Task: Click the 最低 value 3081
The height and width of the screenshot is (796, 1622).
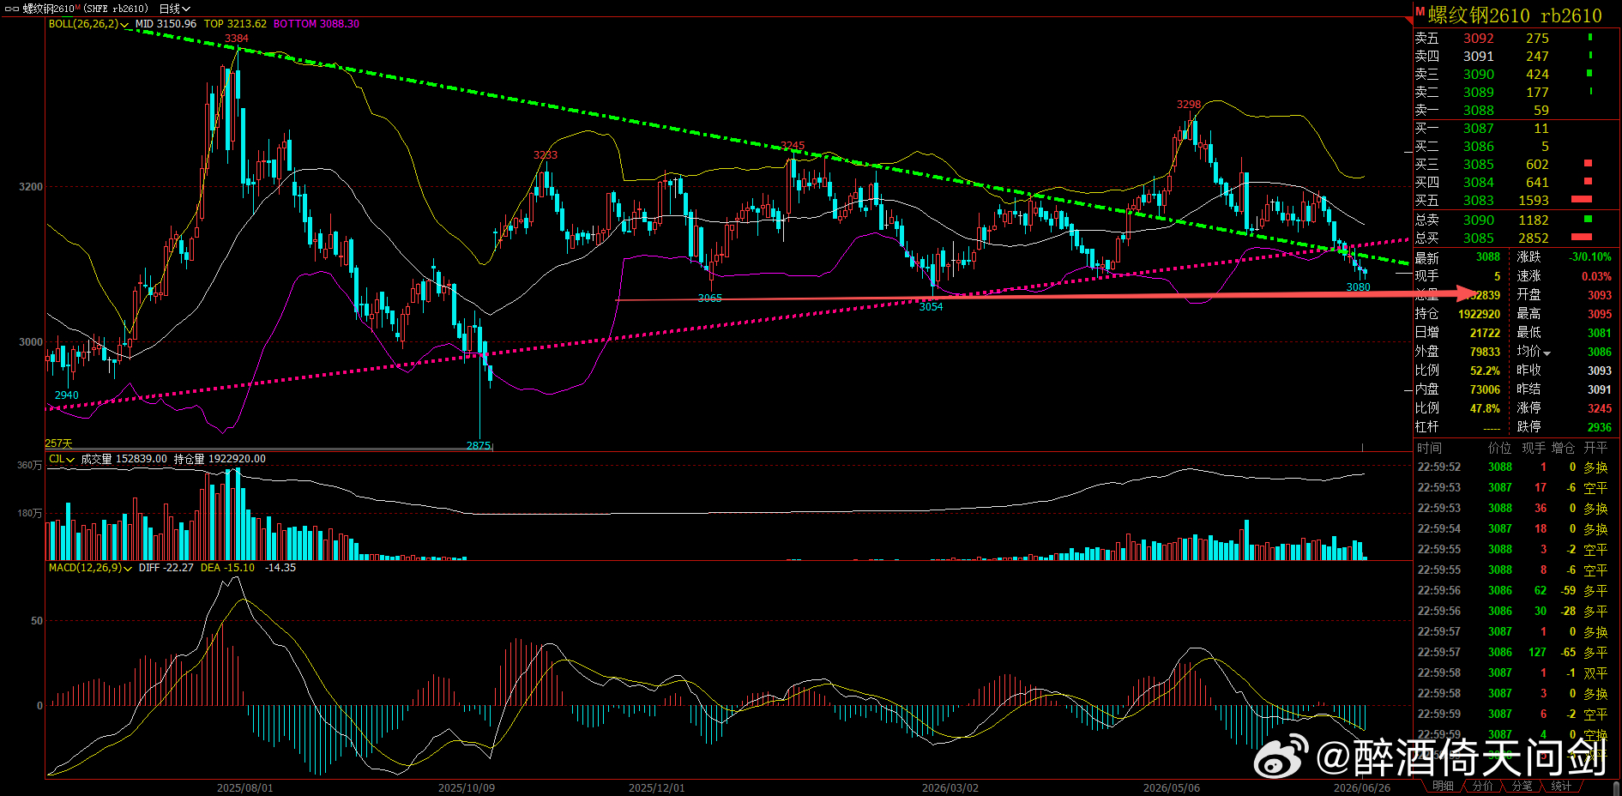Action: [1600, 333]
